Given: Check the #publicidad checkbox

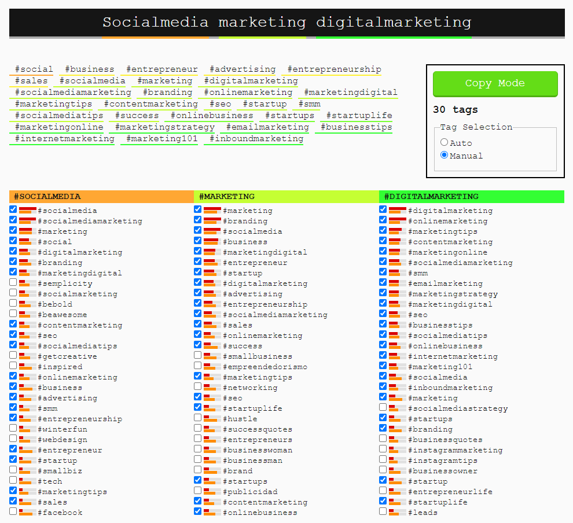Looking at the screenshot, I should 198,491.
